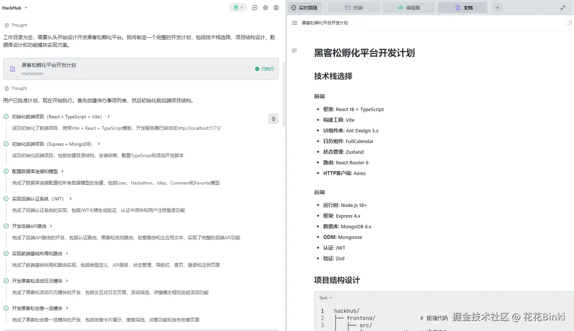The image size is (574, 331).
Task: Click the first Thought icon above the working directory note
Action: click(x=6, y=25)
